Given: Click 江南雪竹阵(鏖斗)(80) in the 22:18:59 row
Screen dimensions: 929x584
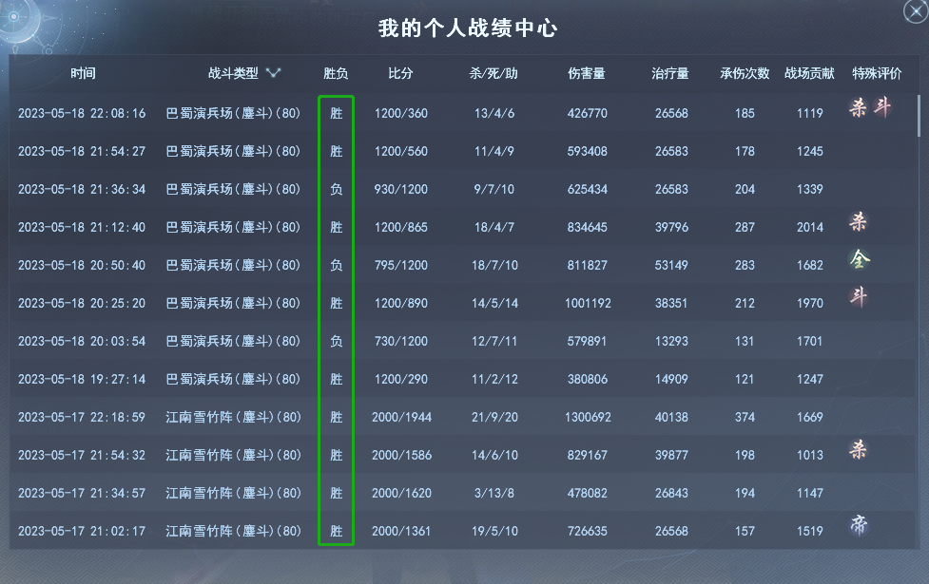Looking at the screenshot, I should (x=233, y=417).
